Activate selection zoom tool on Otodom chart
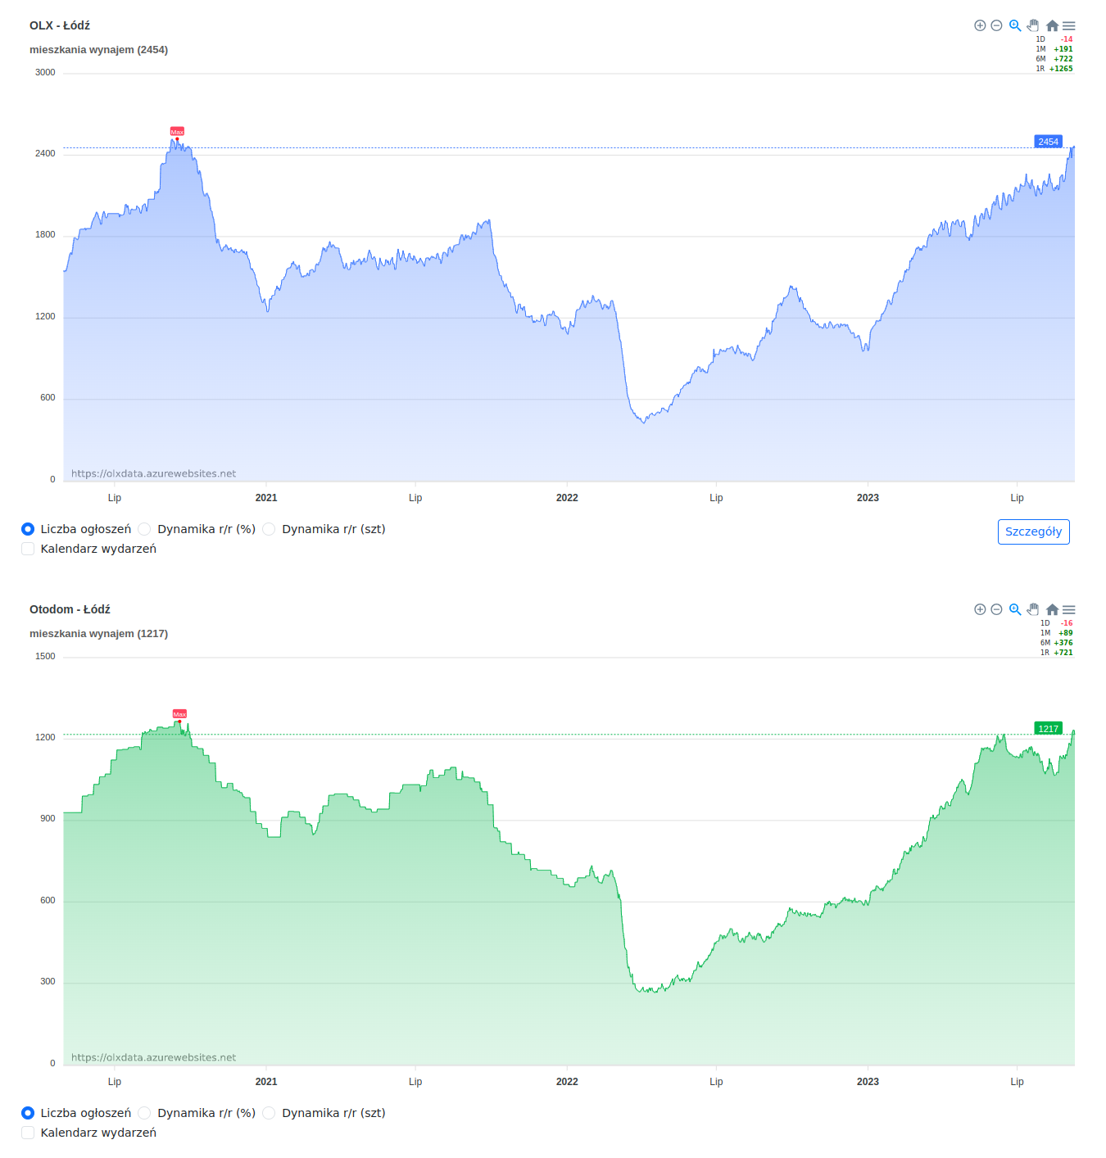 pyautogui.click(x=1015, y=609)
